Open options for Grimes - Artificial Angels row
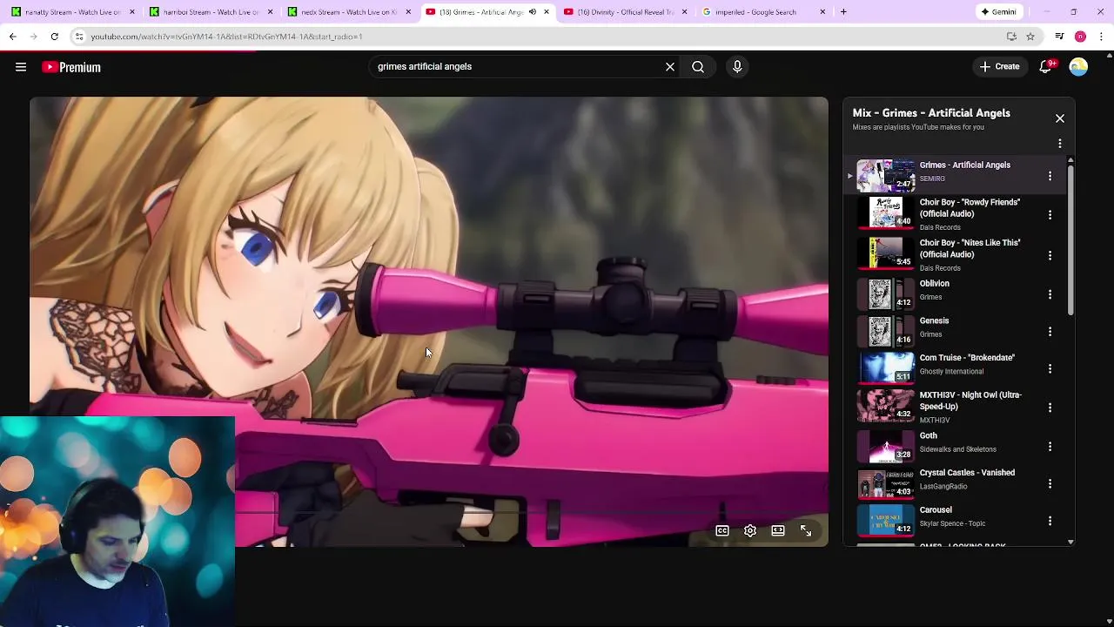The image size is (1114, 627). (1050, 176)
